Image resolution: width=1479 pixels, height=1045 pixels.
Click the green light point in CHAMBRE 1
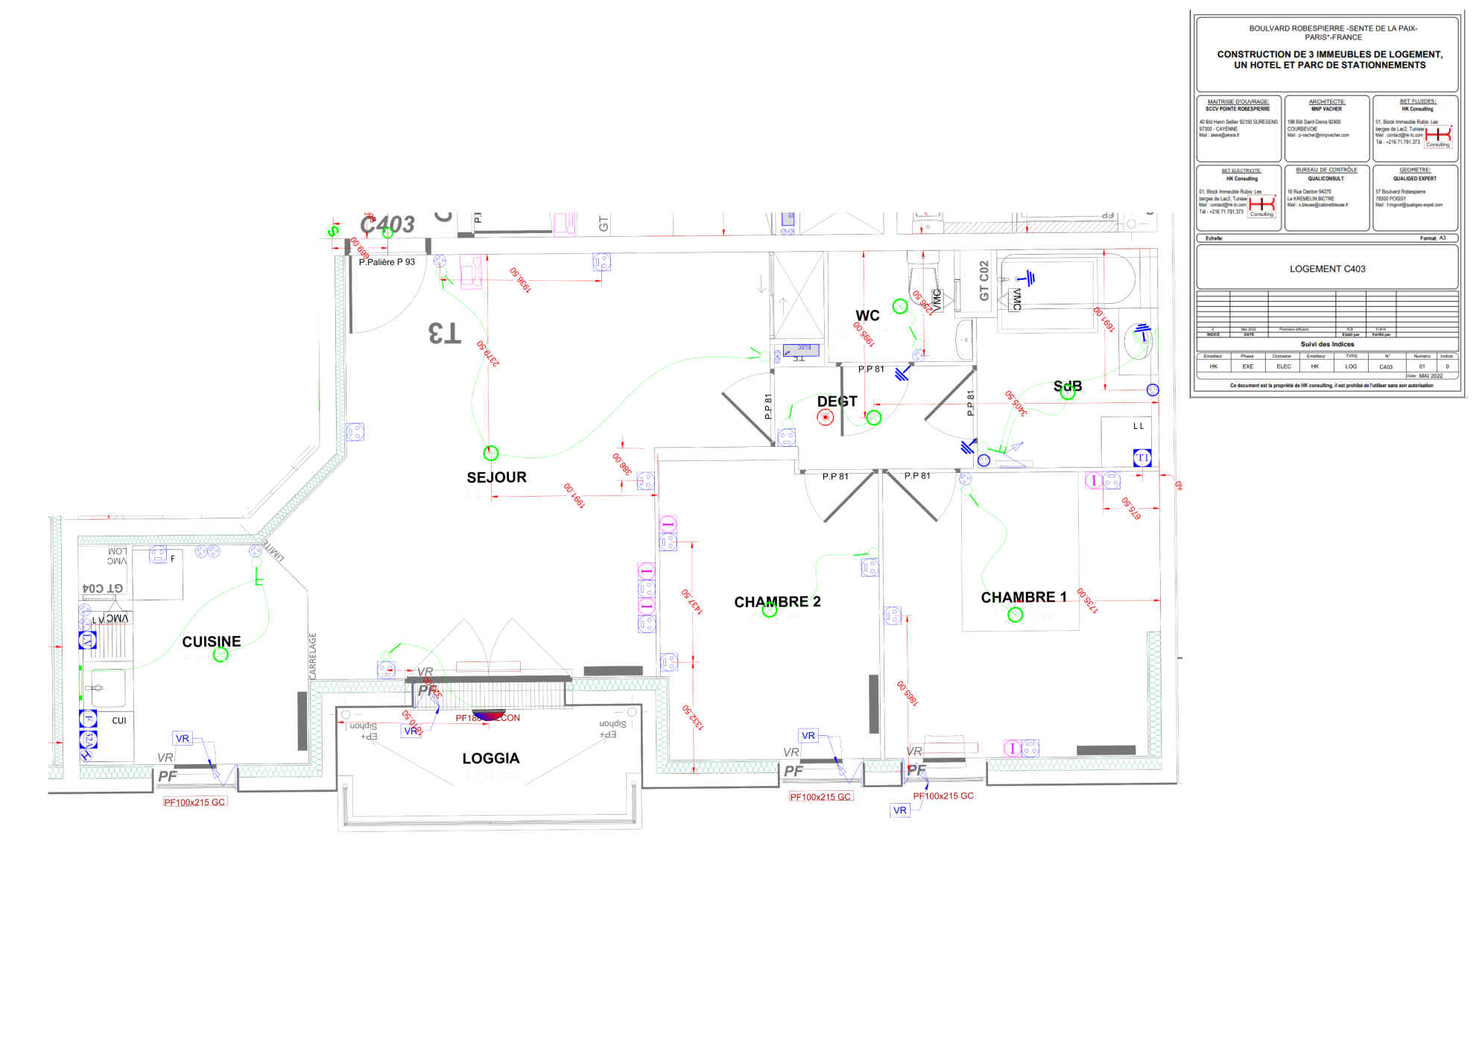pyautogui.click(x=1015, y=615)
